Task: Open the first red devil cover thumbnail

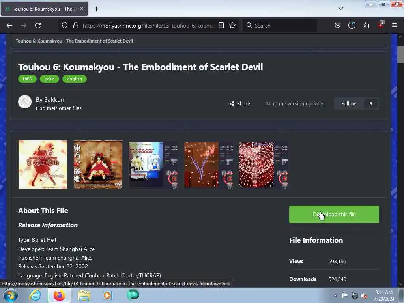Action: click(x=43, y=165)
